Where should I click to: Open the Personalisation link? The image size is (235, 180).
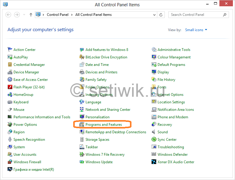98,117
